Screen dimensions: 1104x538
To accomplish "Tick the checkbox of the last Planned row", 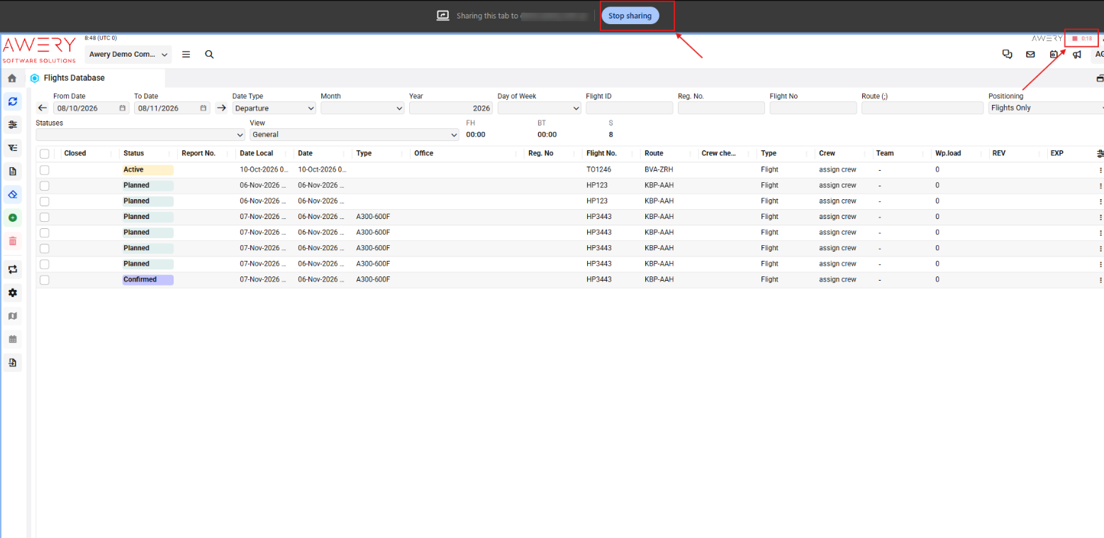I will pos(45,264).
